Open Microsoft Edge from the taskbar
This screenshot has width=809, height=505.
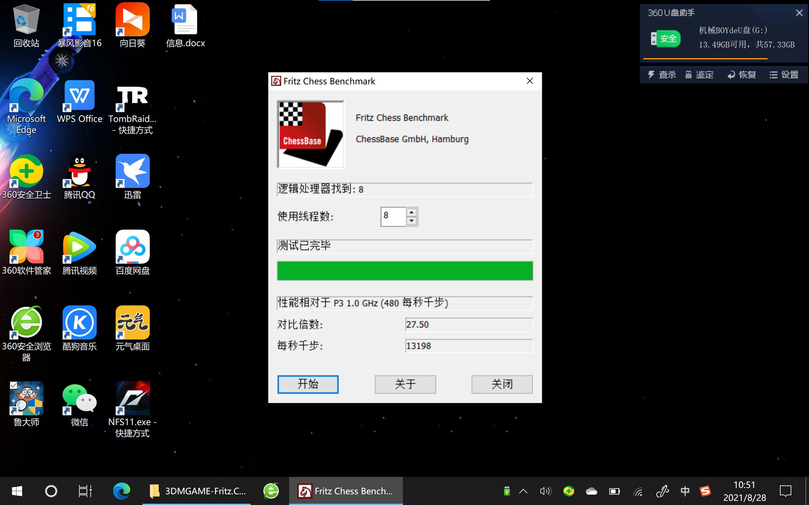pos(122,491)
